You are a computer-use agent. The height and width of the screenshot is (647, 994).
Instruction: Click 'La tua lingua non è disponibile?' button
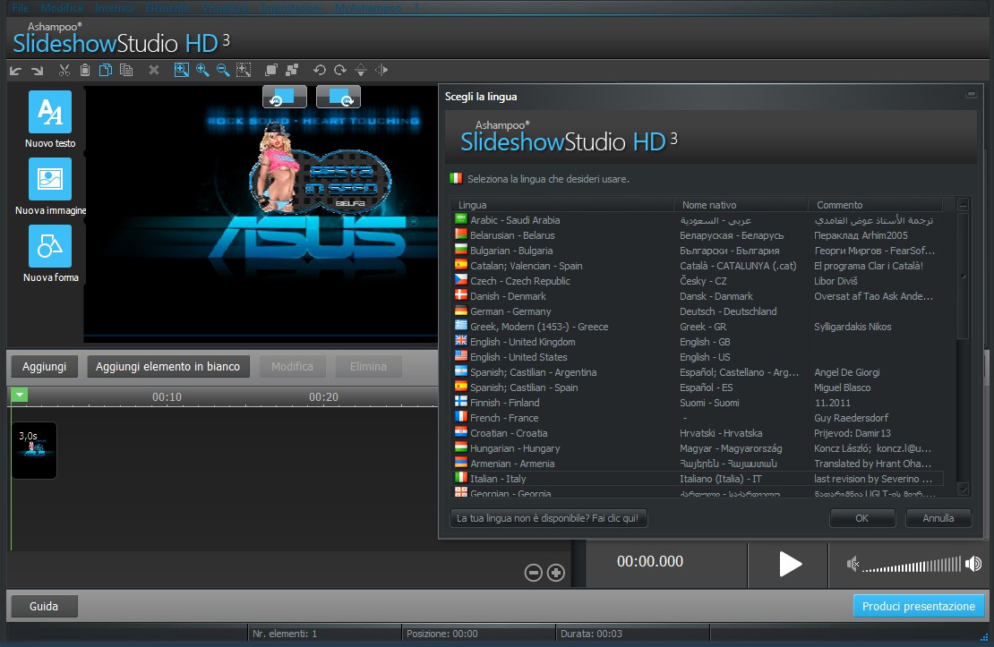(548, 518)
